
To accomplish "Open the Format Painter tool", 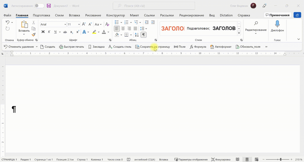I will point(33,35).
